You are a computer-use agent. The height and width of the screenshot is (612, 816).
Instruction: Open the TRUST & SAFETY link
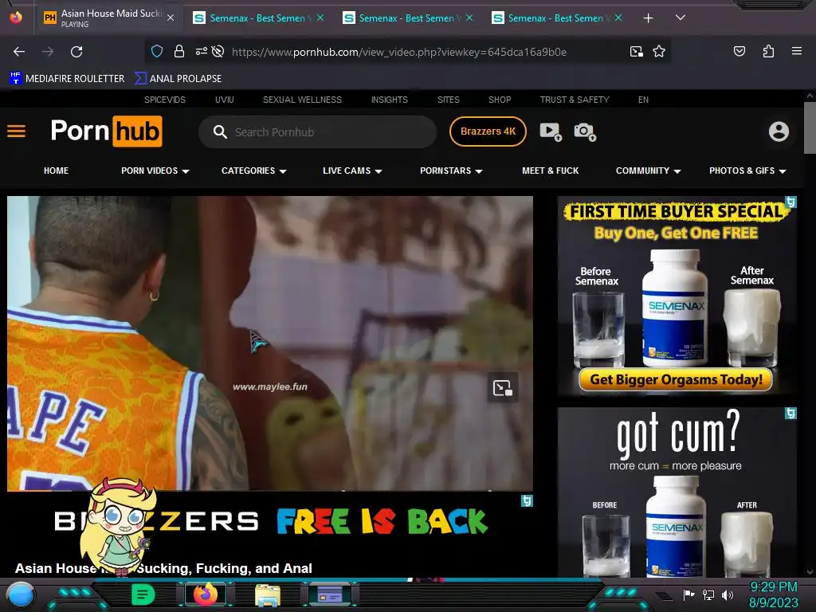tap(574, 100)
